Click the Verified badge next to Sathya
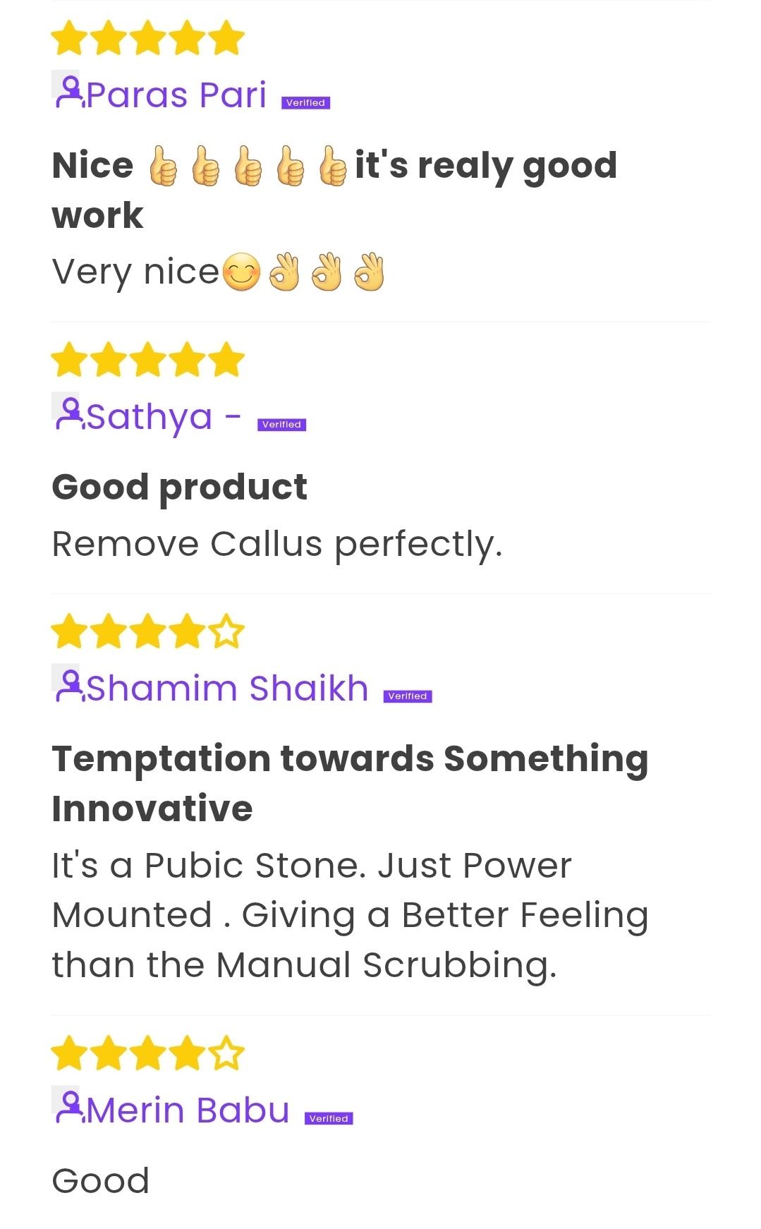This screenshot has height=1229, width=761. (282, 425)
